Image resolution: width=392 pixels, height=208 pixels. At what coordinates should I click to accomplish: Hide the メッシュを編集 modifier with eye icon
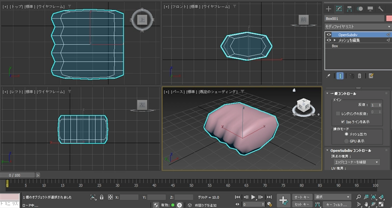(x=329, y=40)
